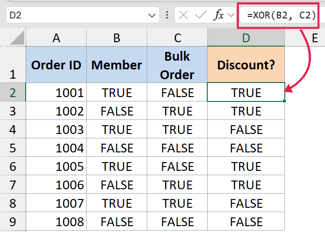The width and height of the screenshot is (325, 232).
Task: Select row 6 header
Action: click(x=13, y=166)
